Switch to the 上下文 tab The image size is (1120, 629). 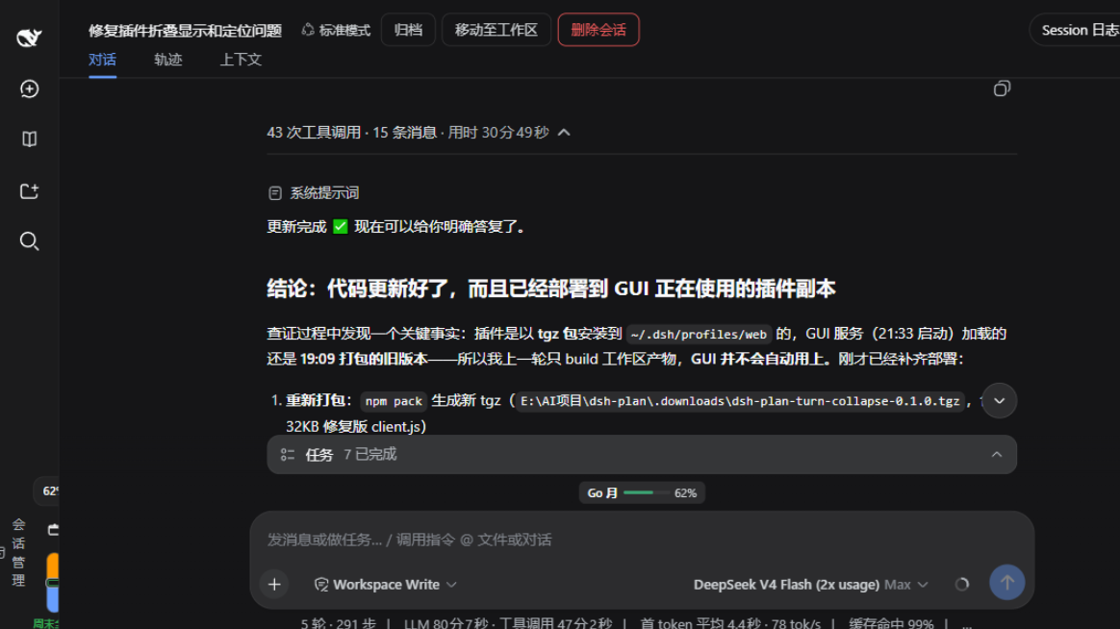point(241,60)
